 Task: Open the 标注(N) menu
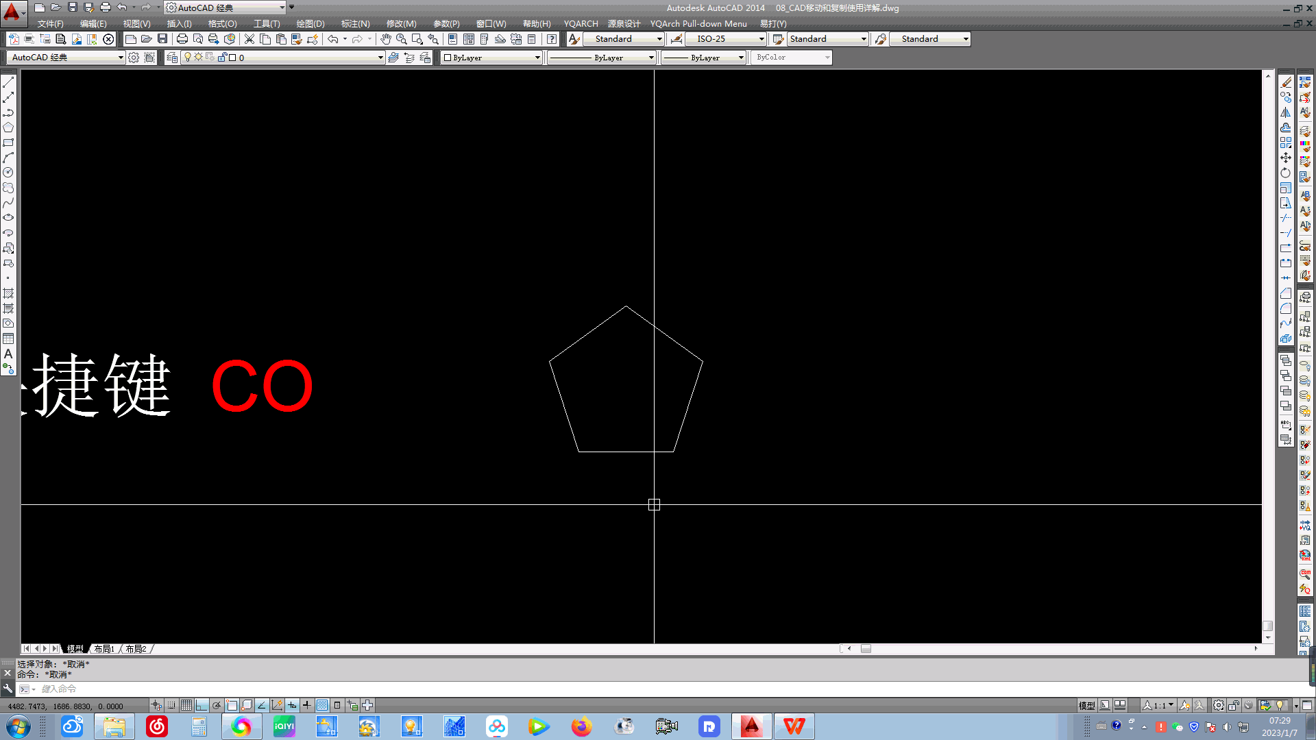pyautogui.click(x=355, y=23)
